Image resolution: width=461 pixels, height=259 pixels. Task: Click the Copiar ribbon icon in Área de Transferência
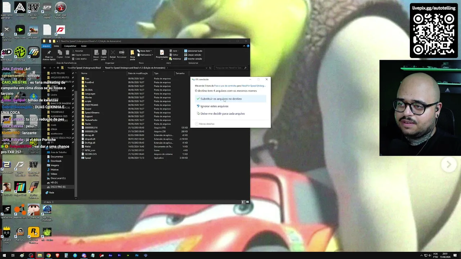(x=60, y=53)
